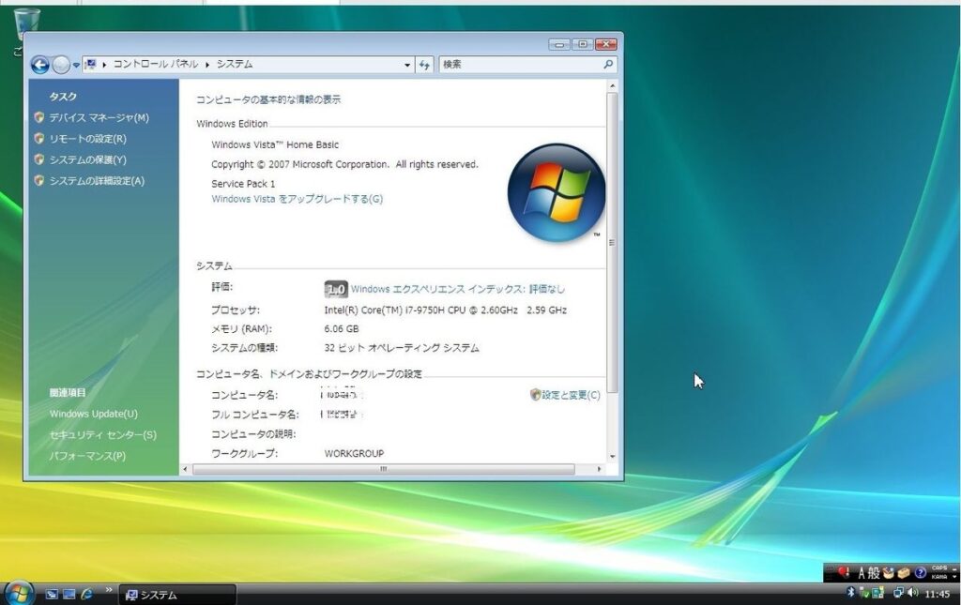Click the vertical scrollbar thumb
961x605 pixels.
tap(612, 243)
